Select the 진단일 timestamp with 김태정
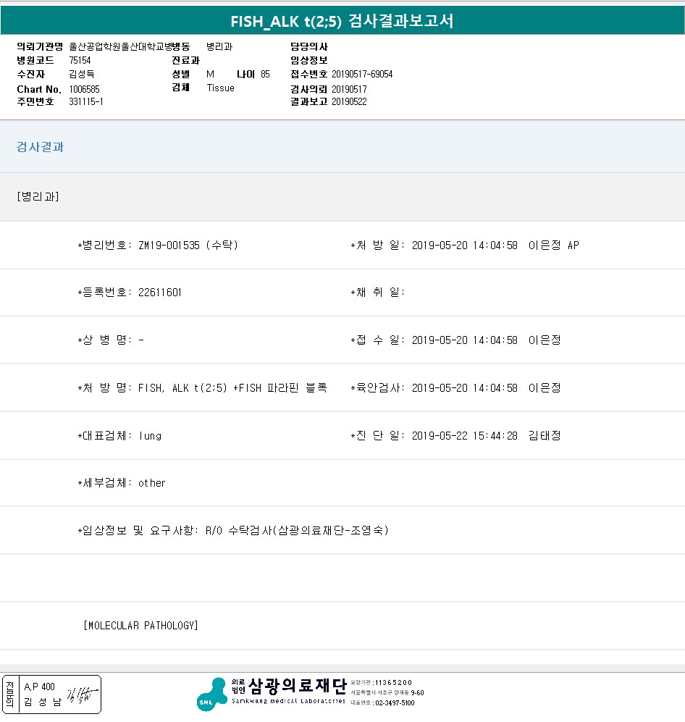The height and width of the screenshot is (722, 685). coord(486,436)
